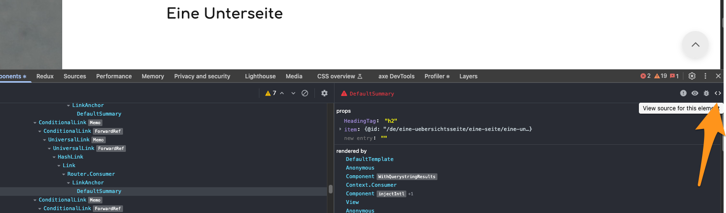Click the inspect matching DOM element eye icon

coord(695,94)
